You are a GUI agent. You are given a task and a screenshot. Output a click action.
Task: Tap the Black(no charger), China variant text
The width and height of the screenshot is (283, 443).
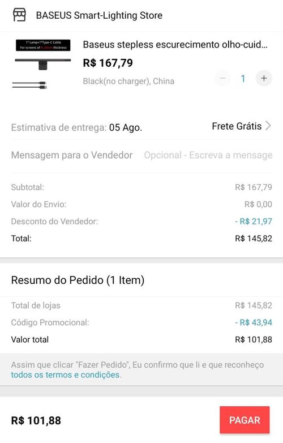[x=128, y=82]
